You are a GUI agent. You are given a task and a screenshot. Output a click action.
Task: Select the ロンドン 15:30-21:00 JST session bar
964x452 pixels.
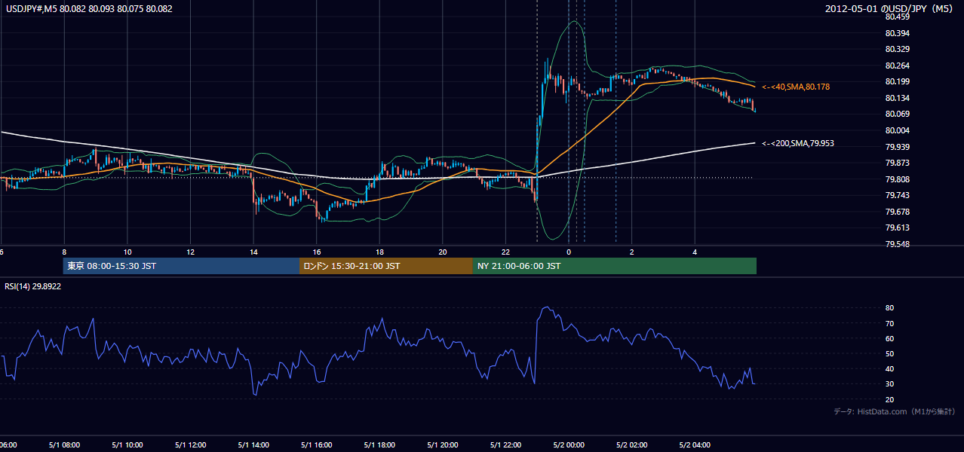pos(386,266)
